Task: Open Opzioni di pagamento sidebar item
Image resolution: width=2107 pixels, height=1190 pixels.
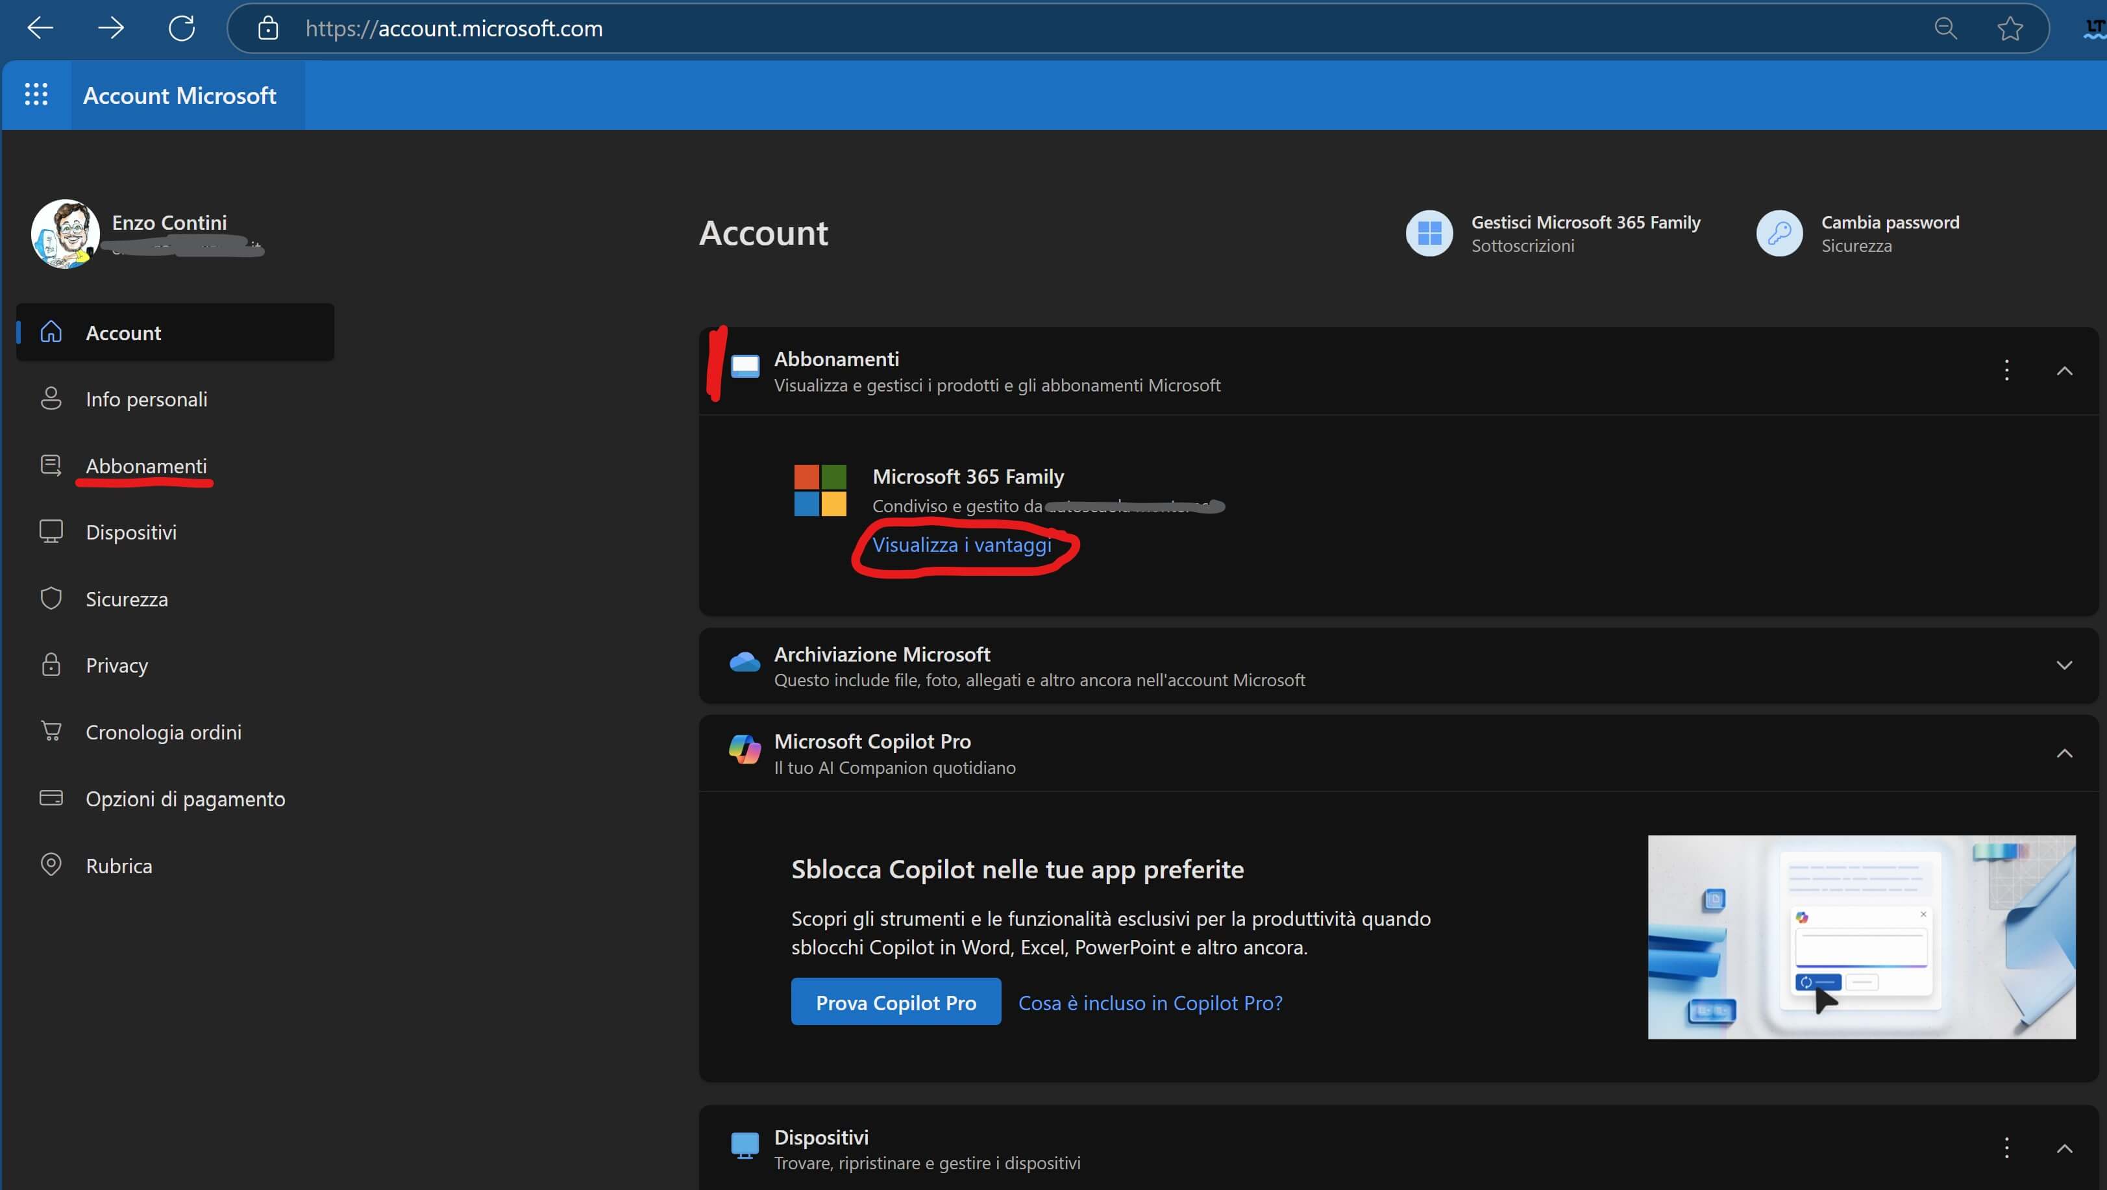Action: (185, 799)
